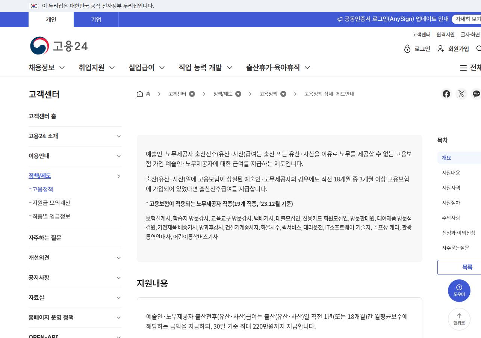Go to 고객센터 홈 in sidebar
The height and width of the screenshot is (338, 481).
point(42,116)
